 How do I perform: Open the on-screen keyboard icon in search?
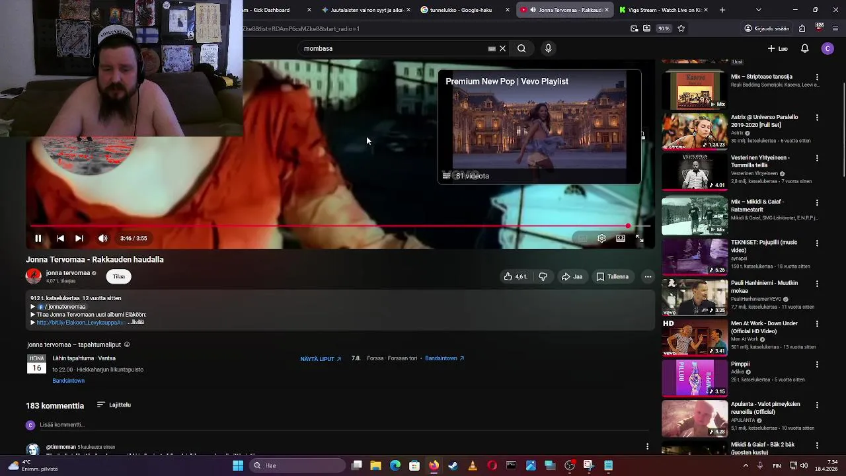point(491,48)
